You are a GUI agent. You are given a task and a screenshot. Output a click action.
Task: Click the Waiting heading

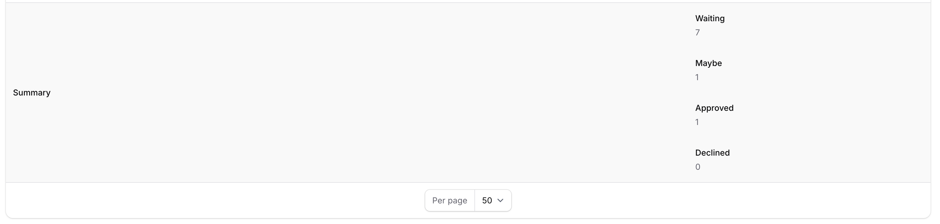[709, 18]
